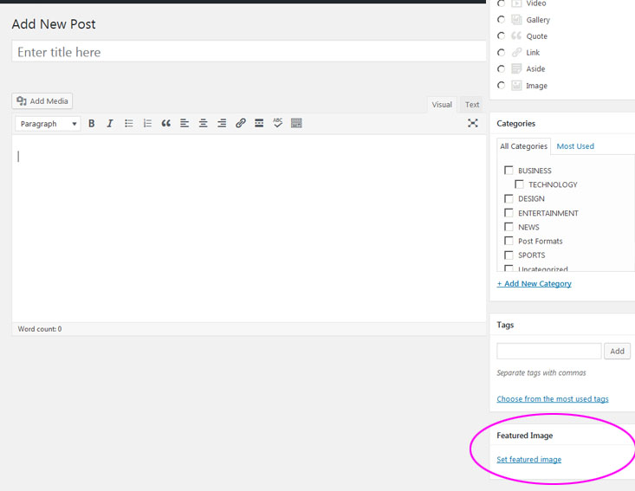Check the SPORTS category
This screenshot has height=491, width=635.
pos(509,255)
